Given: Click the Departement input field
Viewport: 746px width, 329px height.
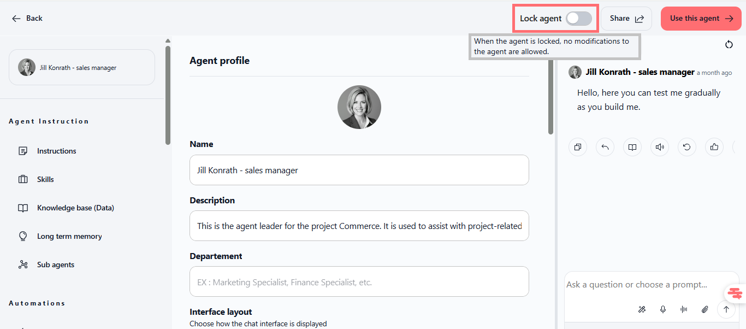Looking at the screenshot, I should [x=359, y=281].
